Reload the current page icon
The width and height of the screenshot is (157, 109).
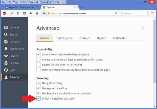point(116,13)
